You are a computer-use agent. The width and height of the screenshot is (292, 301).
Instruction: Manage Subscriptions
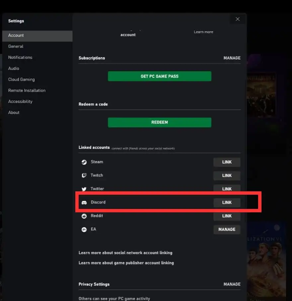point(232,58)
